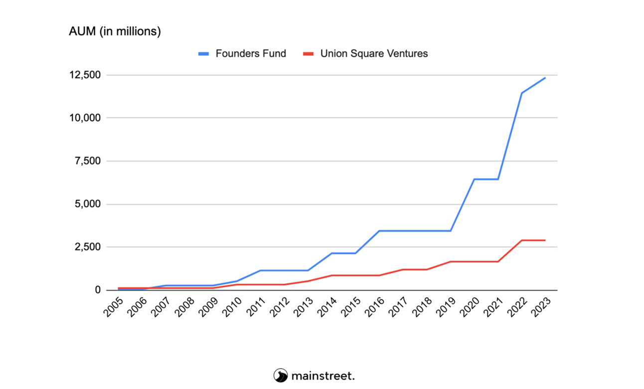Click the blue Founders Fund legend swatch
Viewport: 644px width, 389px height.
[x=202, y=54]
